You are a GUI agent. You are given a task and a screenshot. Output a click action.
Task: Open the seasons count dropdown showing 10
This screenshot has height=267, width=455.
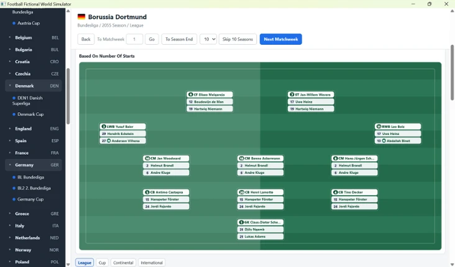pos(208,39)
